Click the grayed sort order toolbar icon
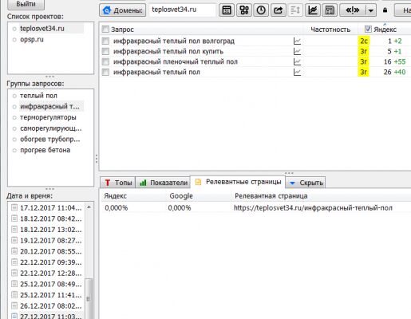The height and width of the screenshot is (319, 411). click(295, 10)
